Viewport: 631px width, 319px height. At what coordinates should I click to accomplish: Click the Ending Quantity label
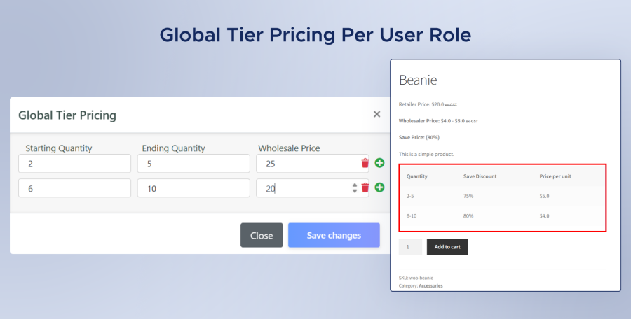coord(173,148)
